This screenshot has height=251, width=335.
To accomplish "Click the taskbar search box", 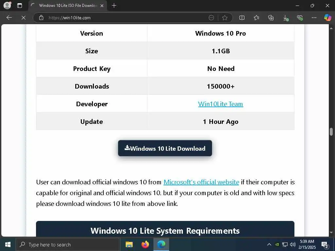I will click(68, 244).
